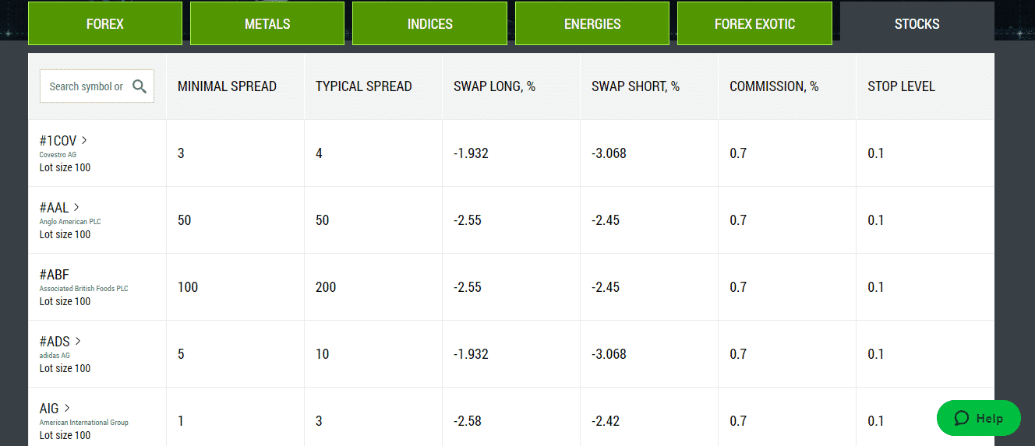Viewport: 1035px width, 446px height.
Task: Click the magnifying glass search icon
Action: (x=140, y=86)
